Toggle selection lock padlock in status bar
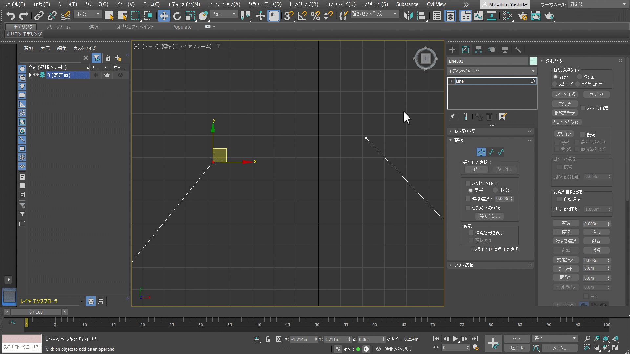This screenshot has width=630, height=354. [x=268, y=339]
